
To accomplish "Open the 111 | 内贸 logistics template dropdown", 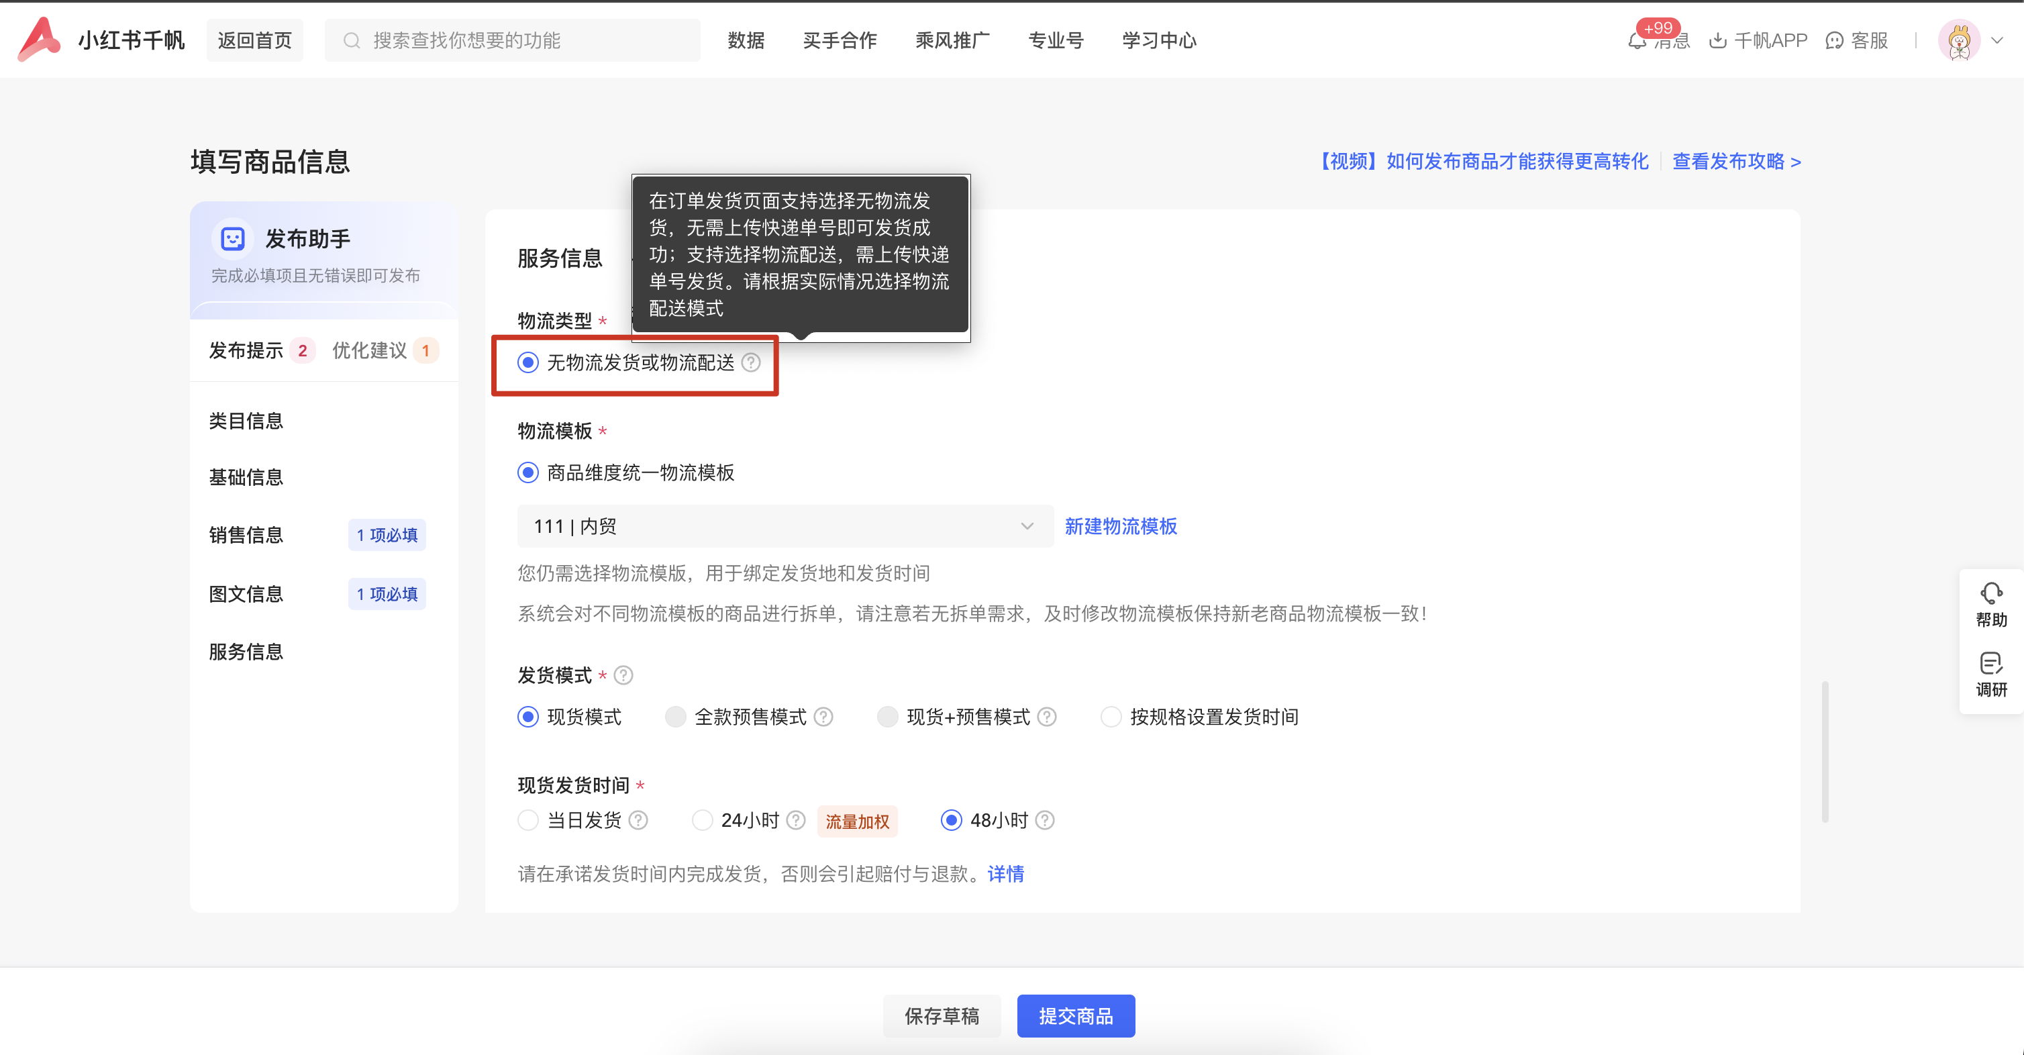I will [785, 525].
